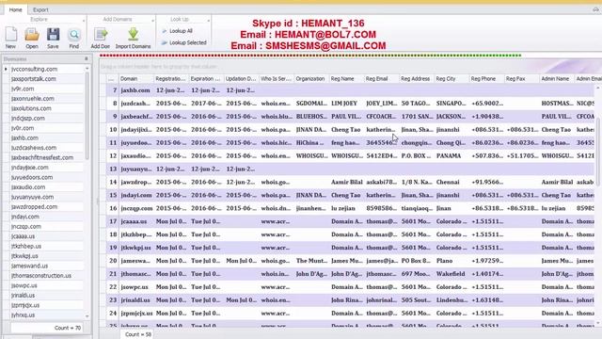Image resolution: width=602 pixels, height=339 pixels.
Task: Select jvcconsulting.com in Domains list
Action: point(34,69)
